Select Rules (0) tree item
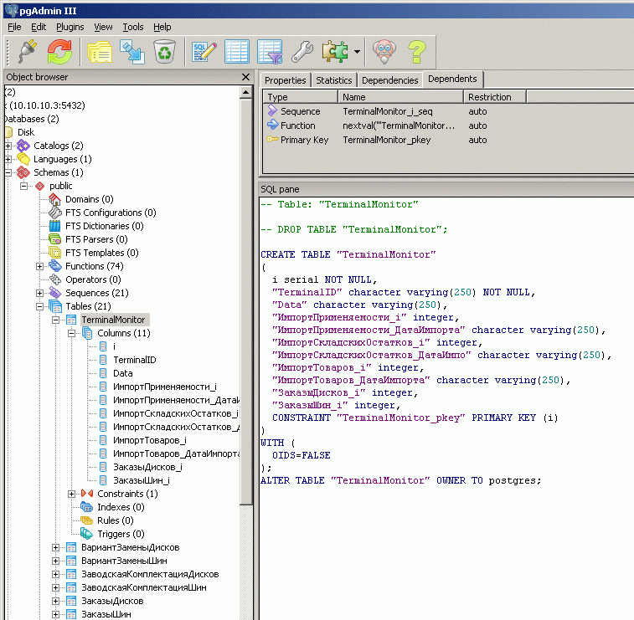The image size is (634, 620). point(116,520)
